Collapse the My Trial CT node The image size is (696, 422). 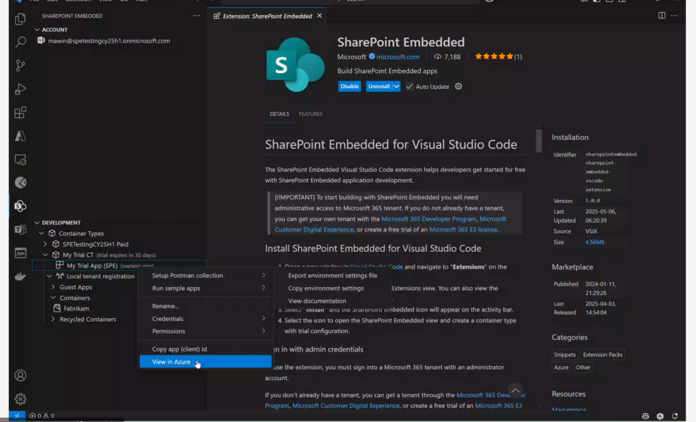coord(46,255)
